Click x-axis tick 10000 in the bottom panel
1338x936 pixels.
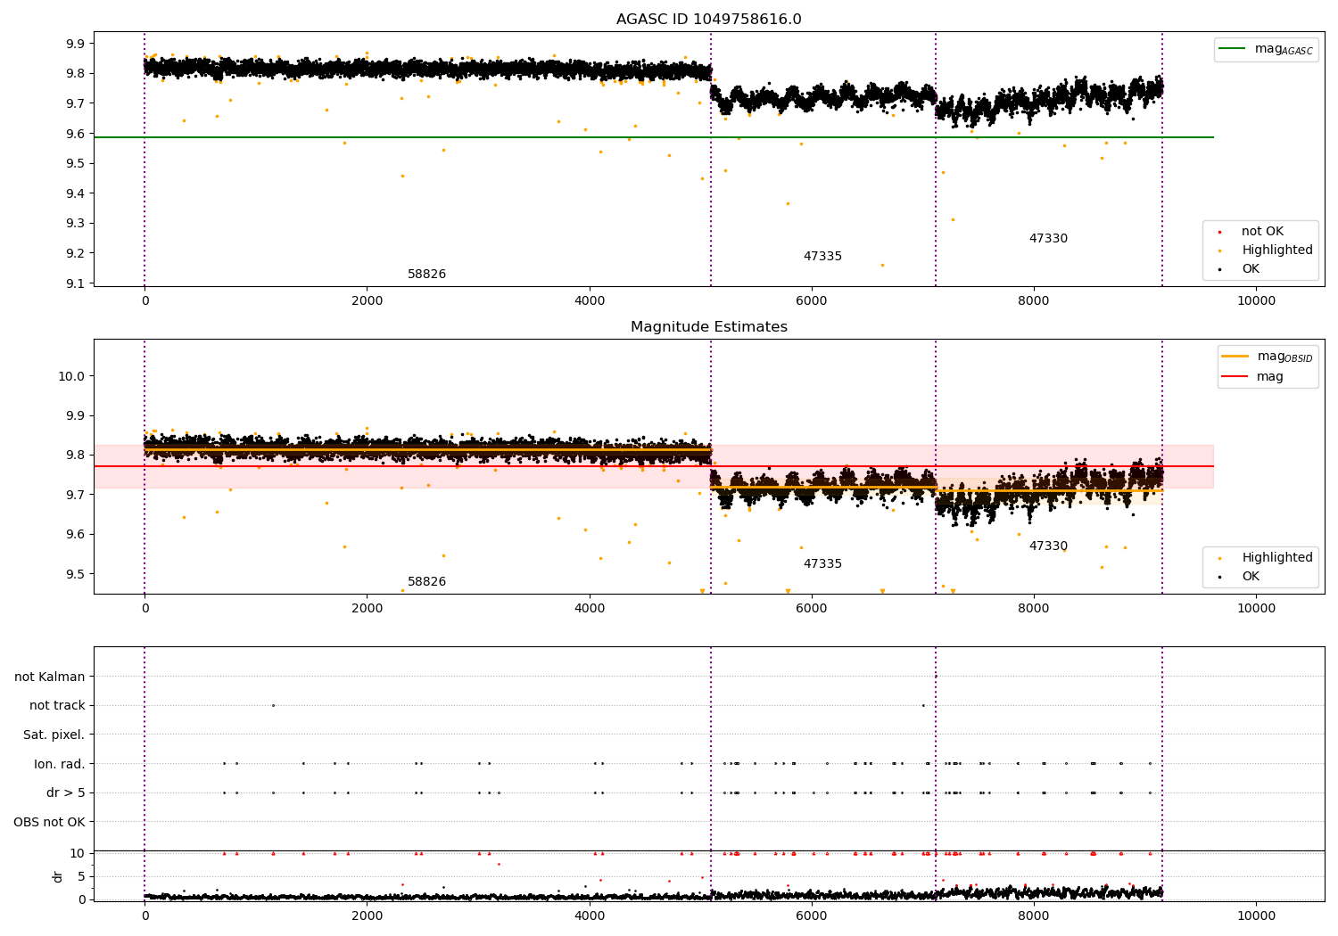(1256, 915)
